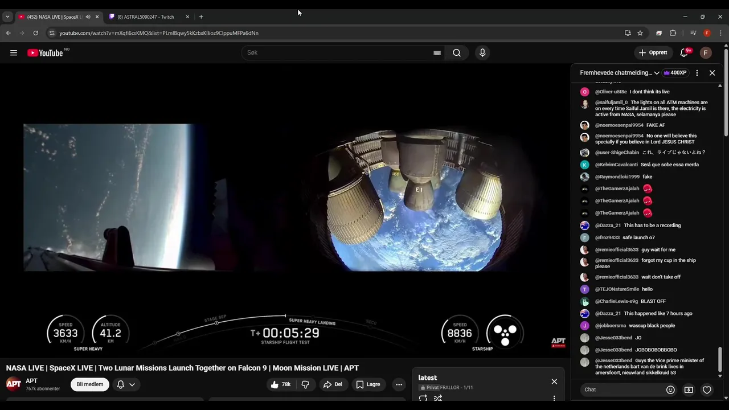Go to YouTube home via logo
Viewport: 729px width, 410px height.
(45, 53)
